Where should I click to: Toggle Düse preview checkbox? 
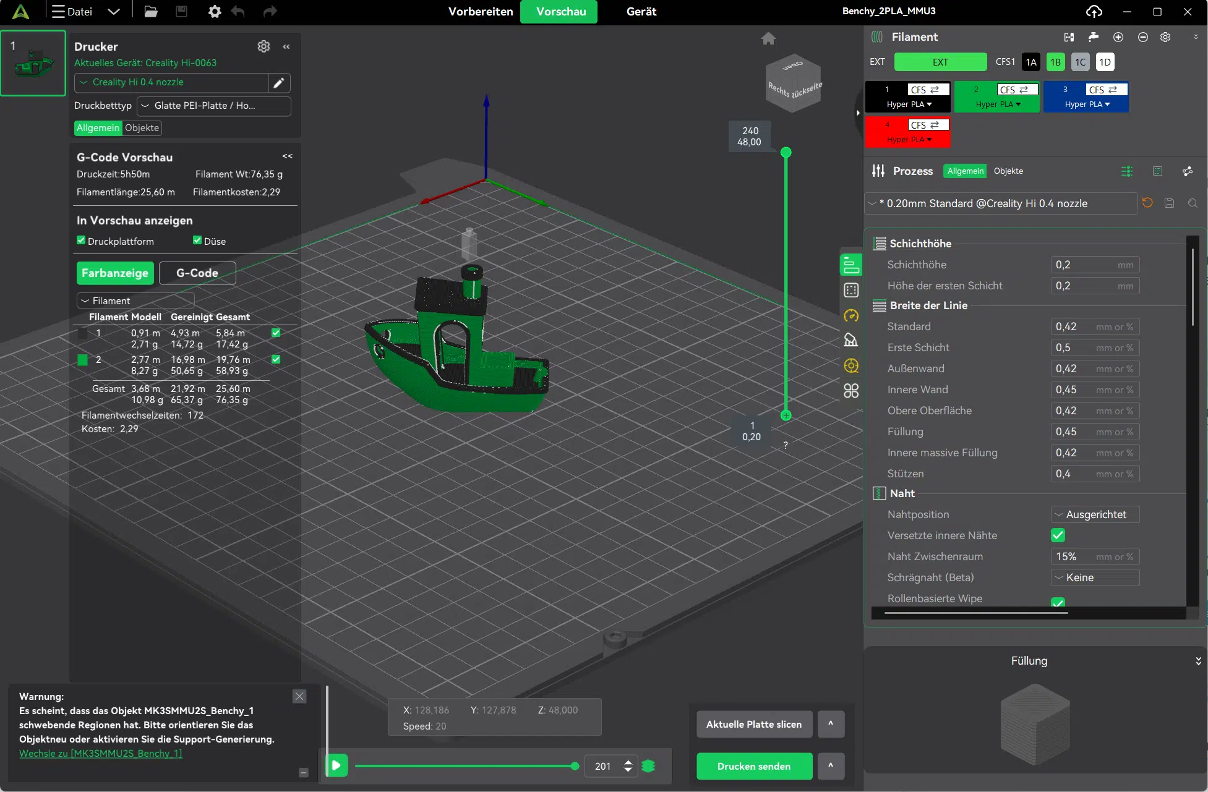click(x=197, y=240)
